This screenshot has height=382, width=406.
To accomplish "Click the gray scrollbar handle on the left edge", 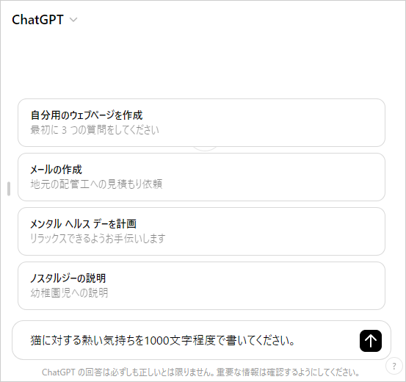I will click(9, 189).
